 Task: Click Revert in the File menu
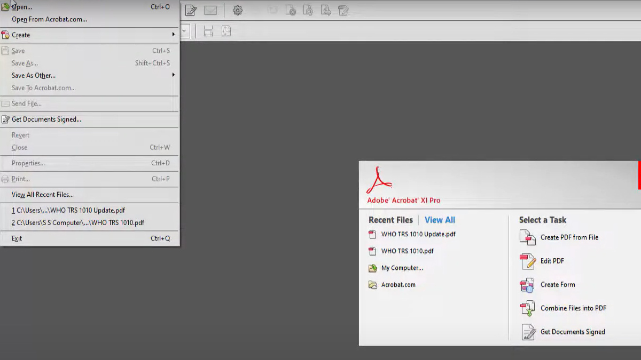point(90,135)
